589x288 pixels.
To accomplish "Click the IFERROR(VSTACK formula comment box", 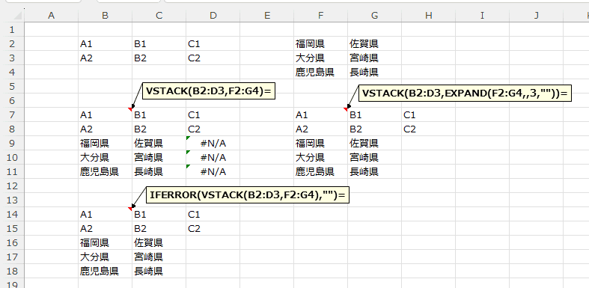I will click(248, 195).
